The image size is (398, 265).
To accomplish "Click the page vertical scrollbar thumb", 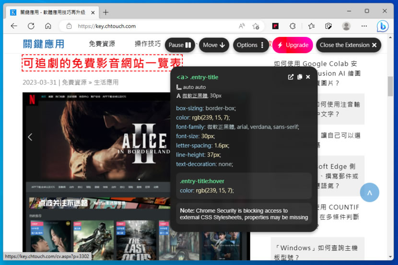I will pyautogui.click(x=390, y=86).
